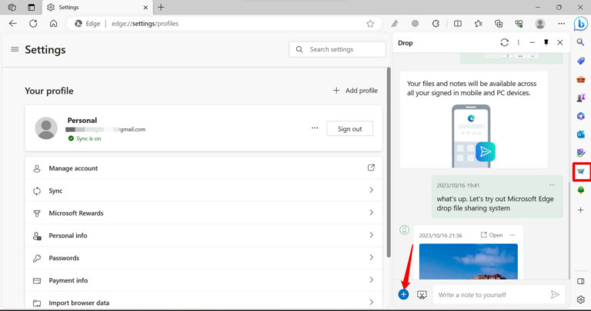
Task: Click the Personal profile avatar picture
Action: pos(46,128)
